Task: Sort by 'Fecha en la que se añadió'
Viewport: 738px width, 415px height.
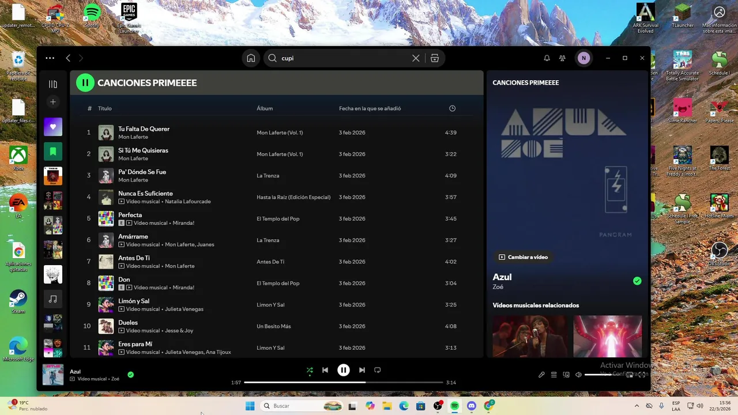Action: [x=370, y=108]
